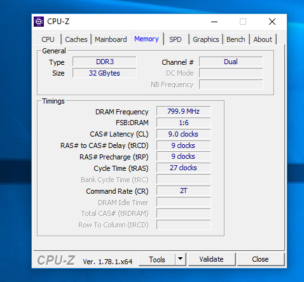304x282 pixels.
Task: Click the CAS# Latency value 9.0 clocks
Action: pos(184,134)
